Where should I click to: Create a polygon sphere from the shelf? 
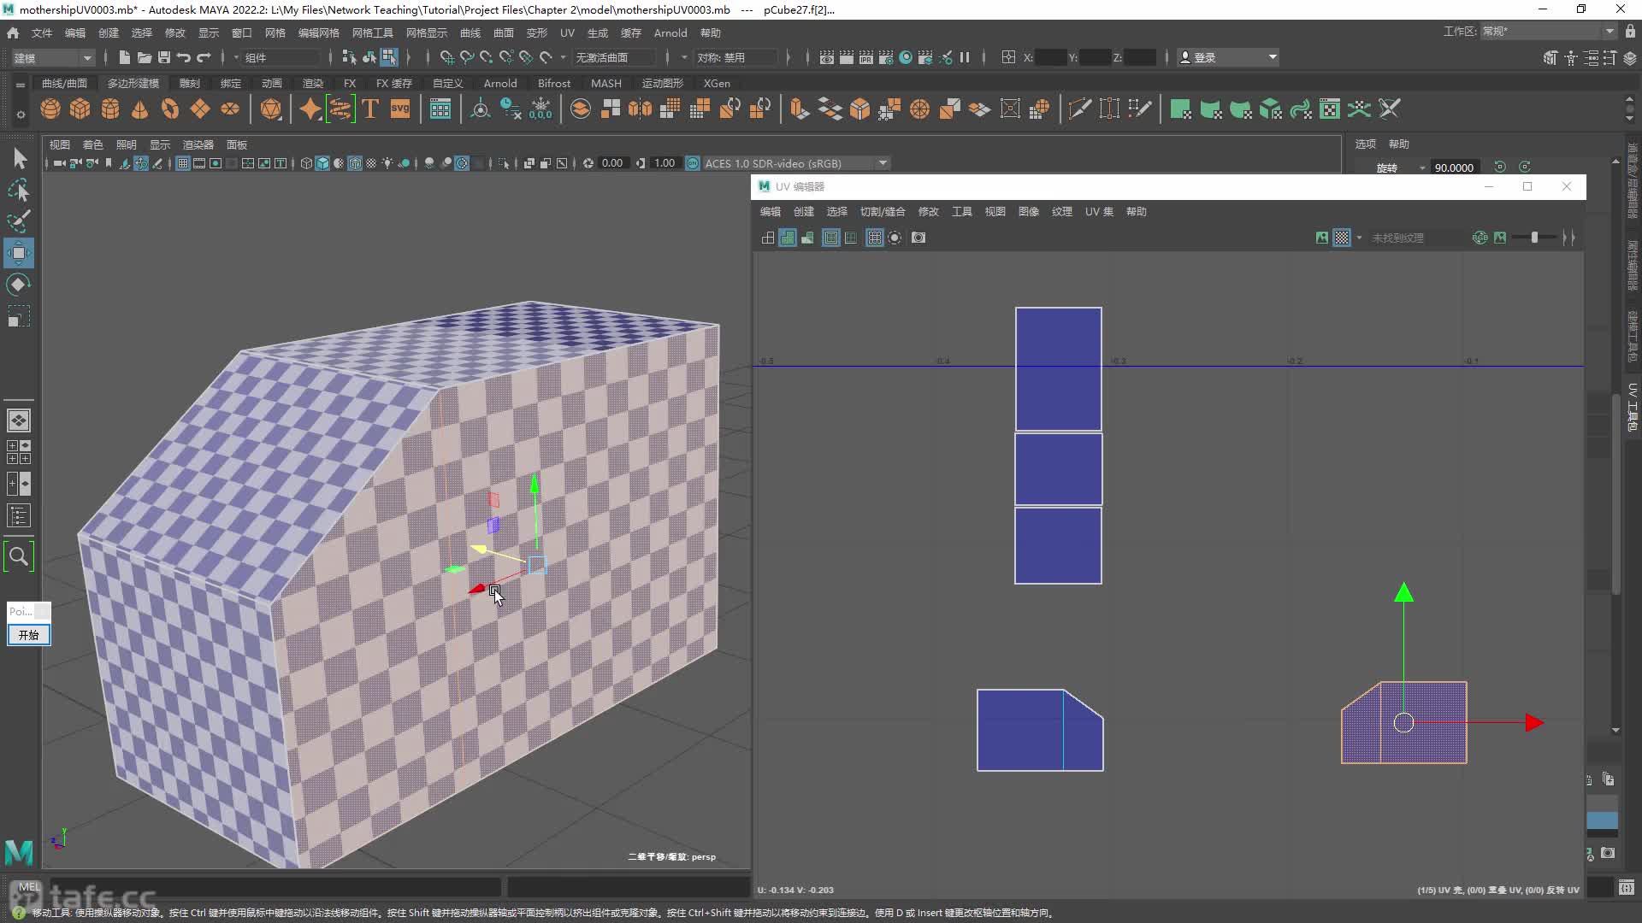(x=50, y=109)
